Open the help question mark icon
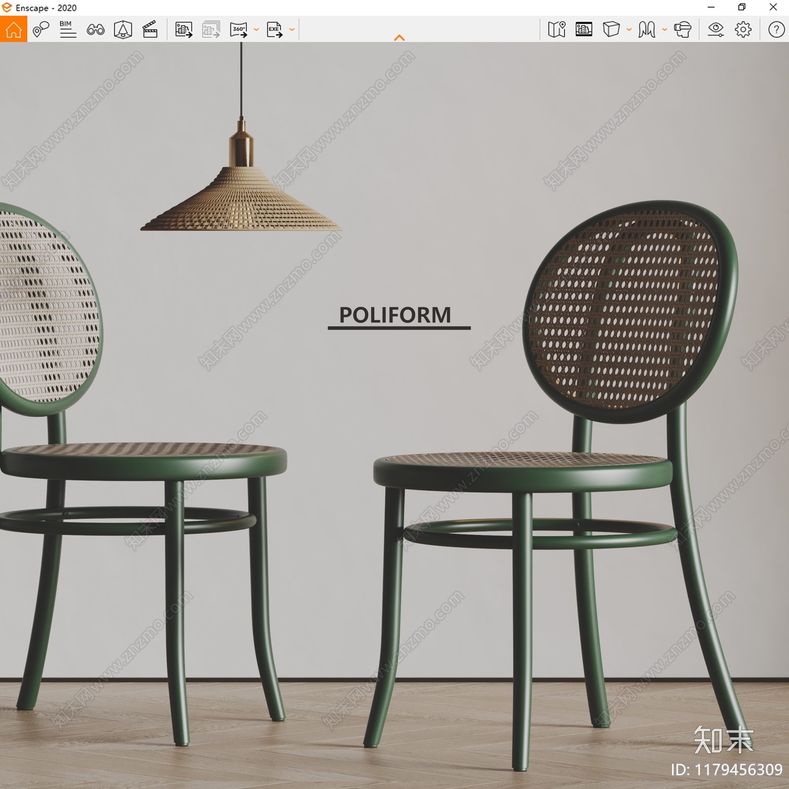The height and width of the screenshot is (789, 789). 776,30
